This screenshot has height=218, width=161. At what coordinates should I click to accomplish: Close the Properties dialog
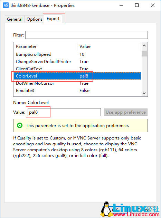[x=153, y=5]
